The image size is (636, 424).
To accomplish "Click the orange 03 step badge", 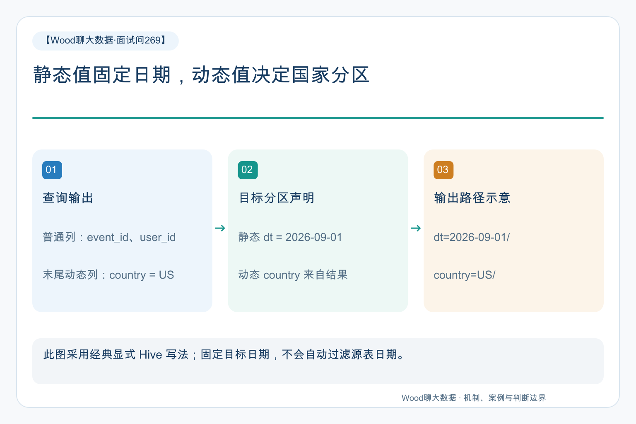I will [x=443, y=170].
